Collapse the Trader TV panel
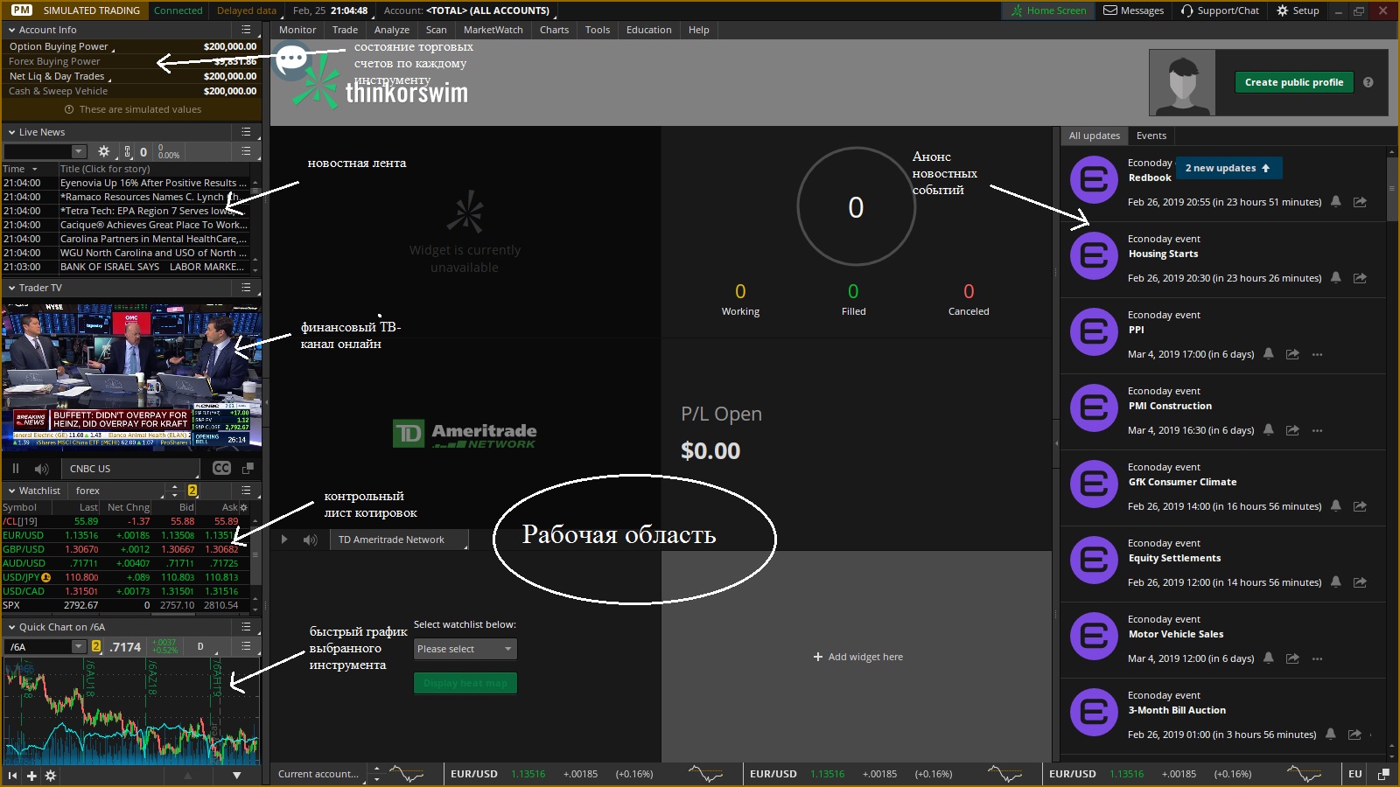1400x787 pixels. (x=11, y=288)
